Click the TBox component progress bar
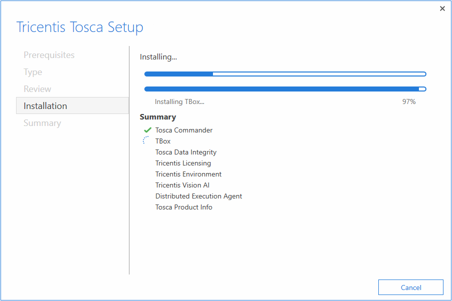This screenshot has width=452, height=301. [285, 89]
